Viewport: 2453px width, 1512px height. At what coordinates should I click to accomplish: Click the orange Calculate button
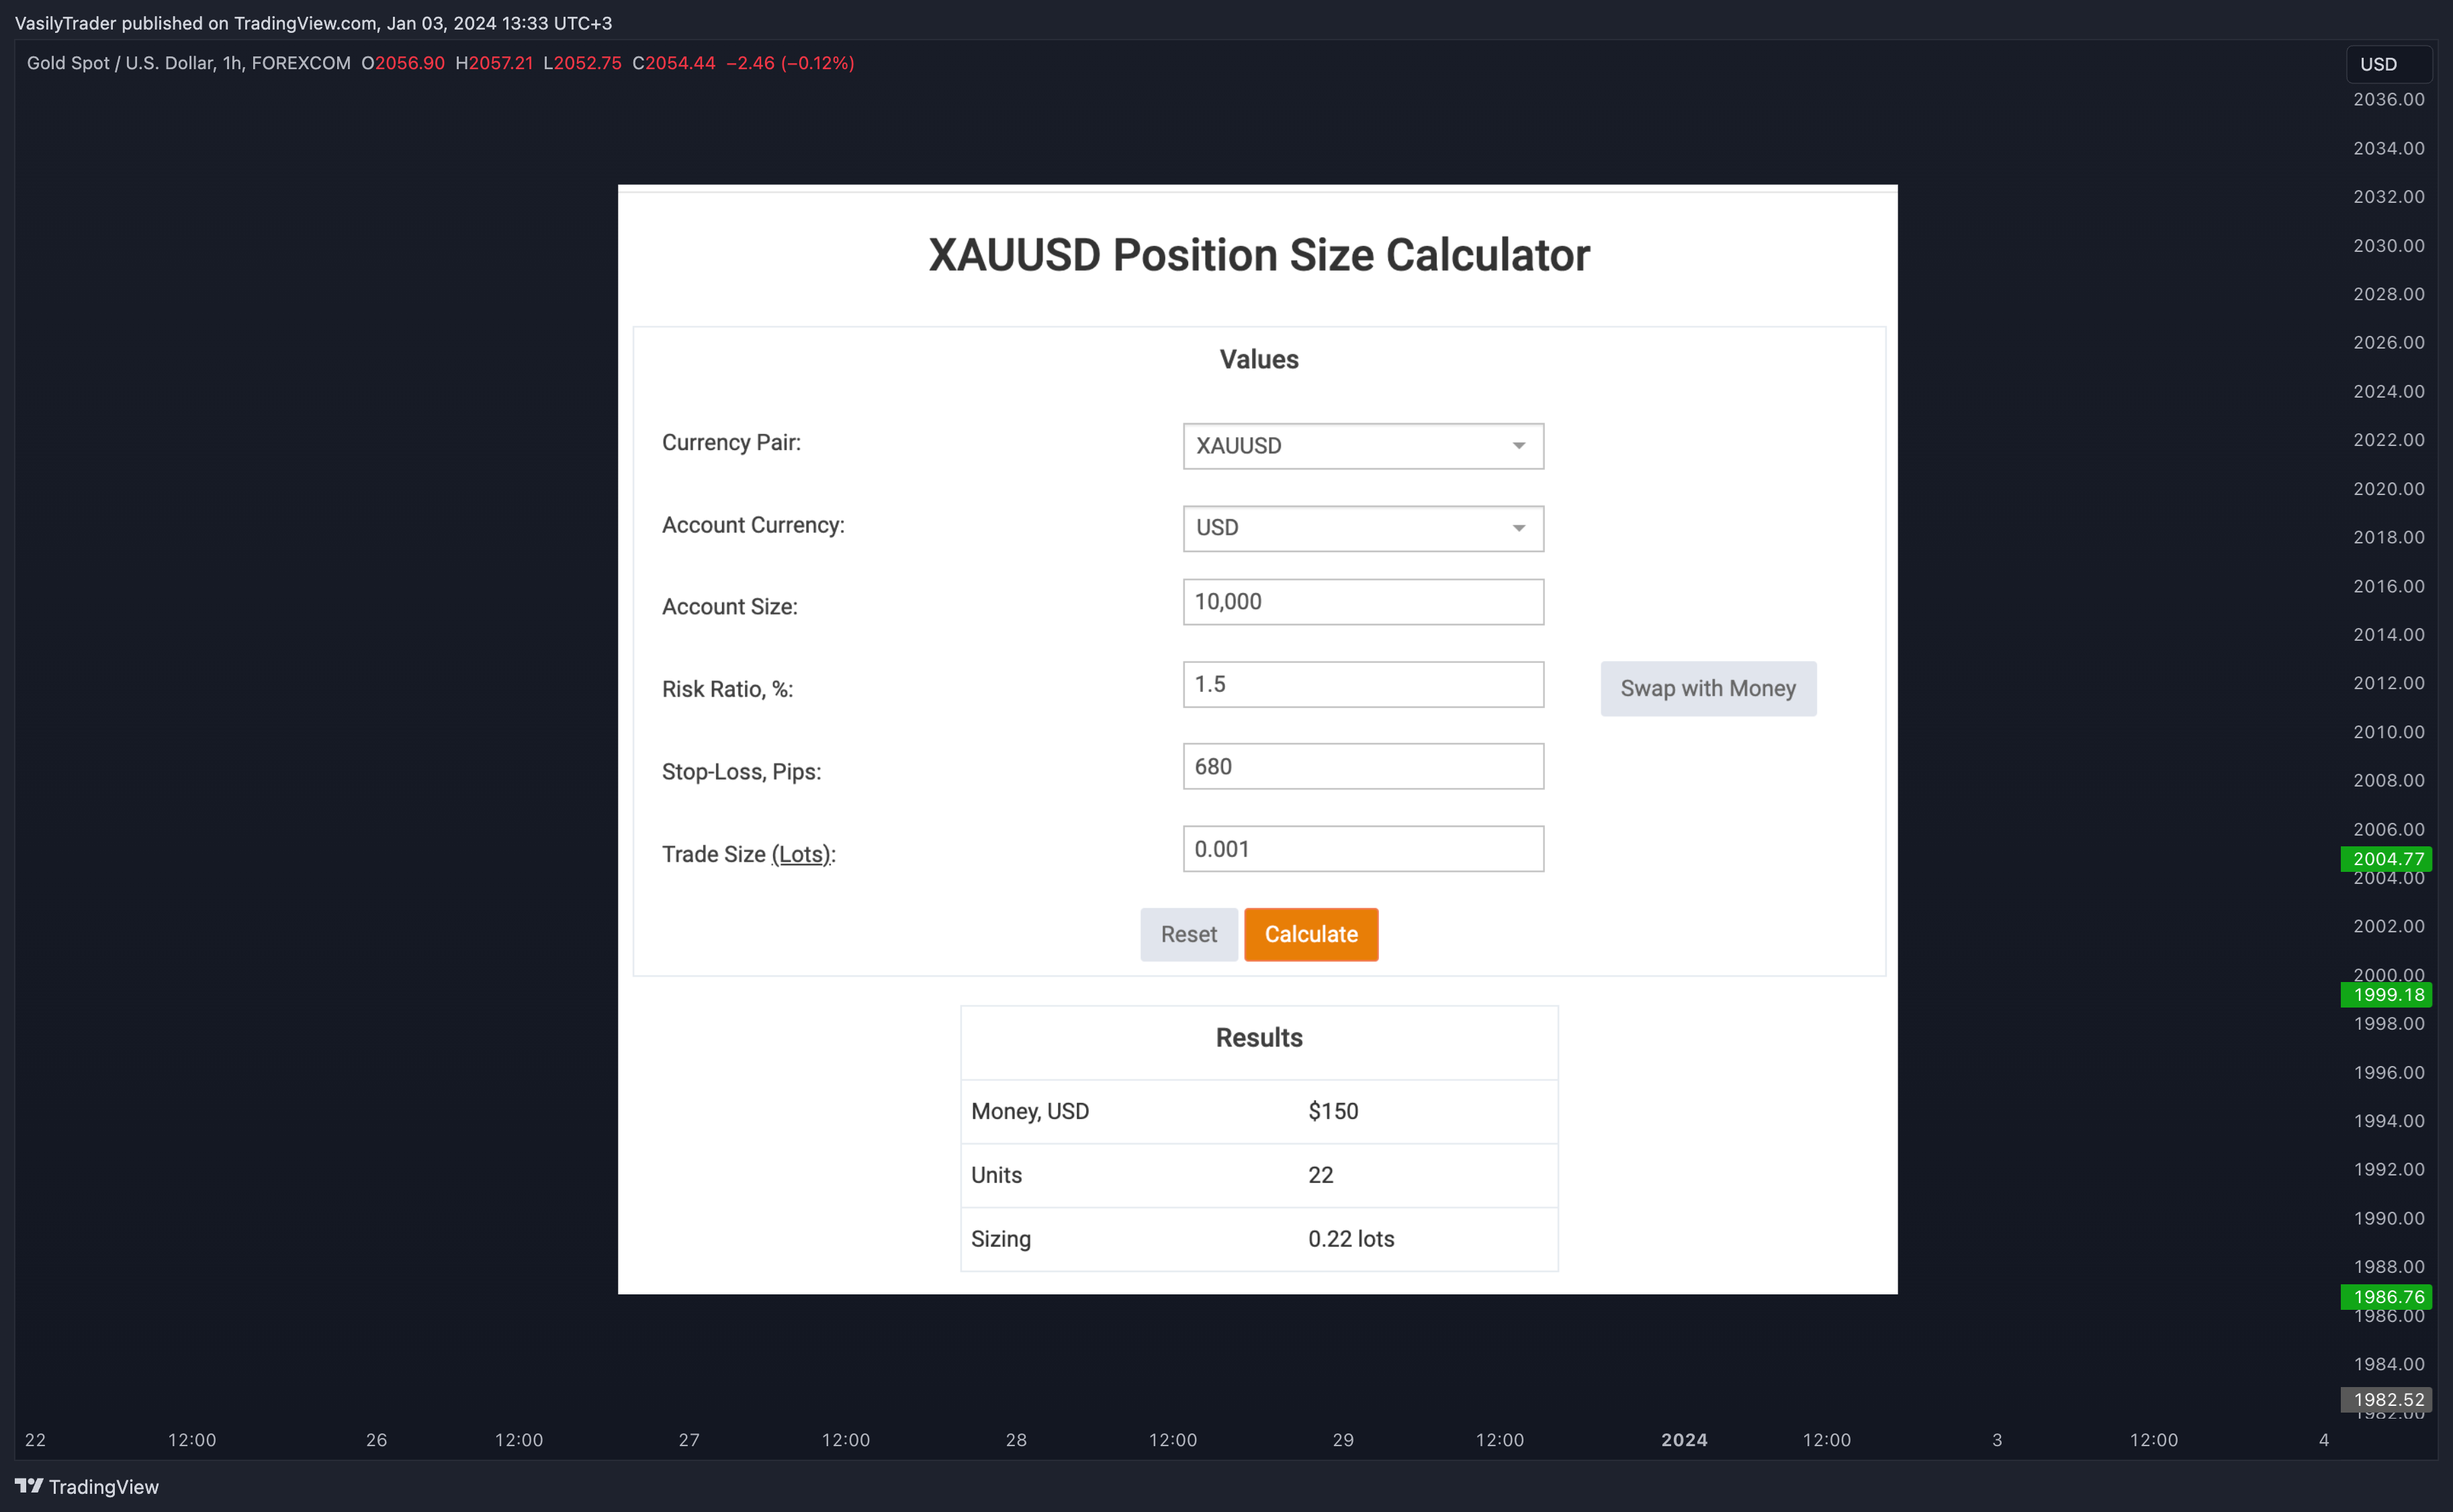[1311, 934]
